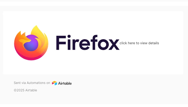Image resolution: width=188 pixels, height=107 pixels.
Task: Click the Firefox flame logo image
Action: tap(31, 43)
